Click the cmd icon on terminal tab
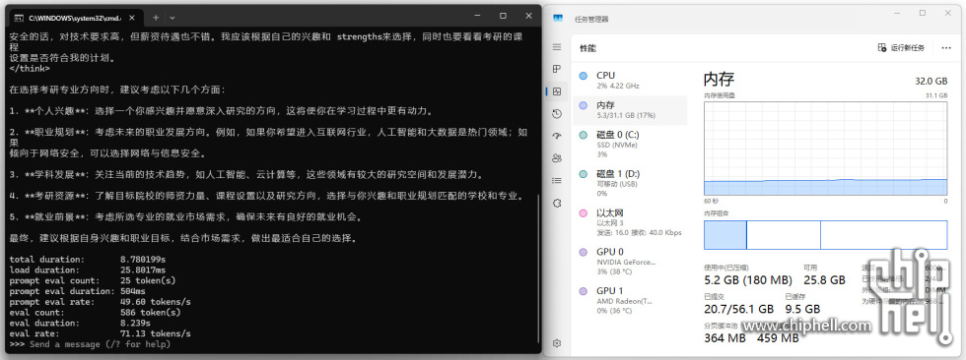The image size is (966, 360). coord(19,18)
